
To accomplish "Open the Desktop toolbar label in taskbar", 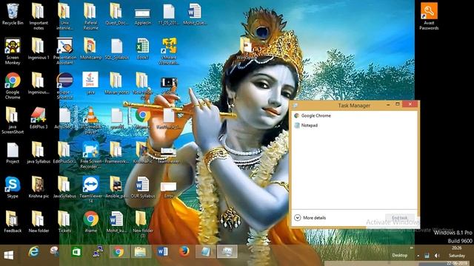I will [x=400, y=255].
